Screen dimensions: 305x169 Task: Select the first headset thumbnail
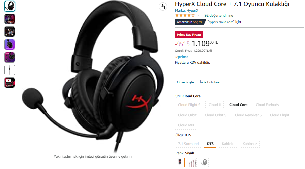pyautogui.click(x=10, y=6)
